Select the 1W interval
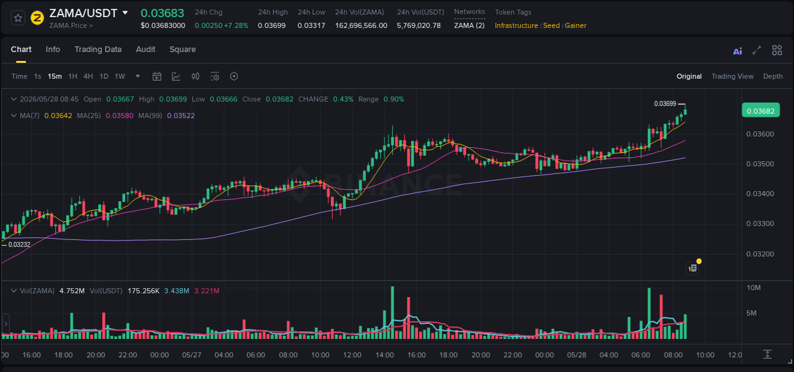 tap(119, 76)
